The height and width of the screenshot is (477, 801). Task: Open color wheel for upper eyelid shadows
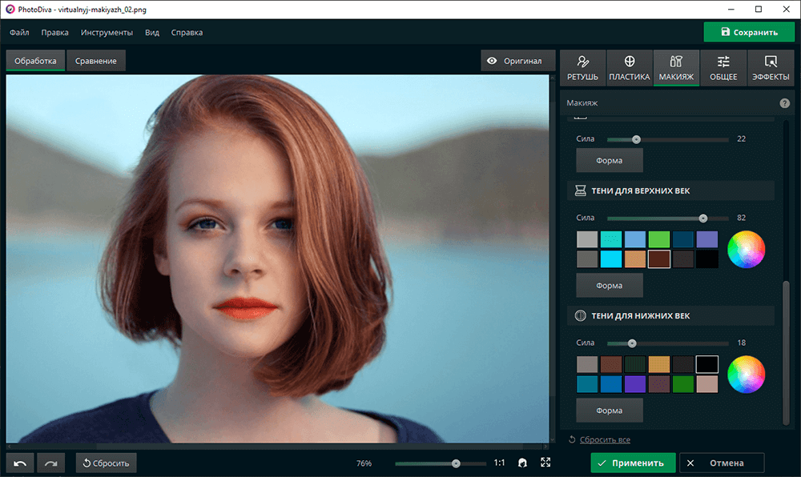tap(746, 249)
